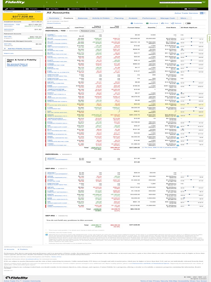
Task: Click Customize link in left sidebar
Action: 8,11
